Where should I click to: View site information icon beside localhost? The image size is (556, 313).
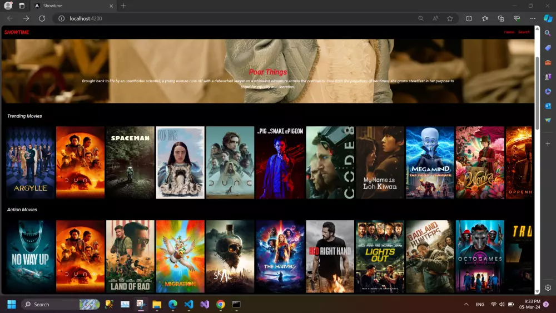click(x=61, y=18)
